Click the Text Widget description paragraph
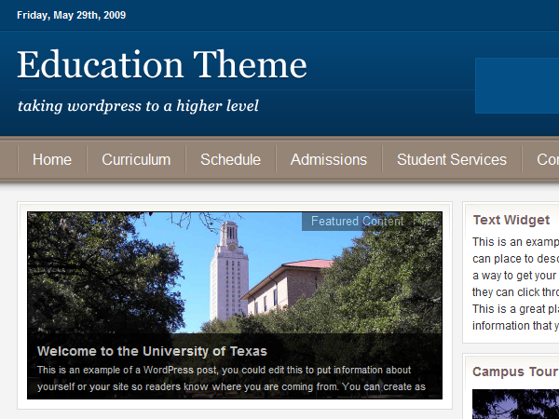 pyautogui.click(x=515, y=284)
